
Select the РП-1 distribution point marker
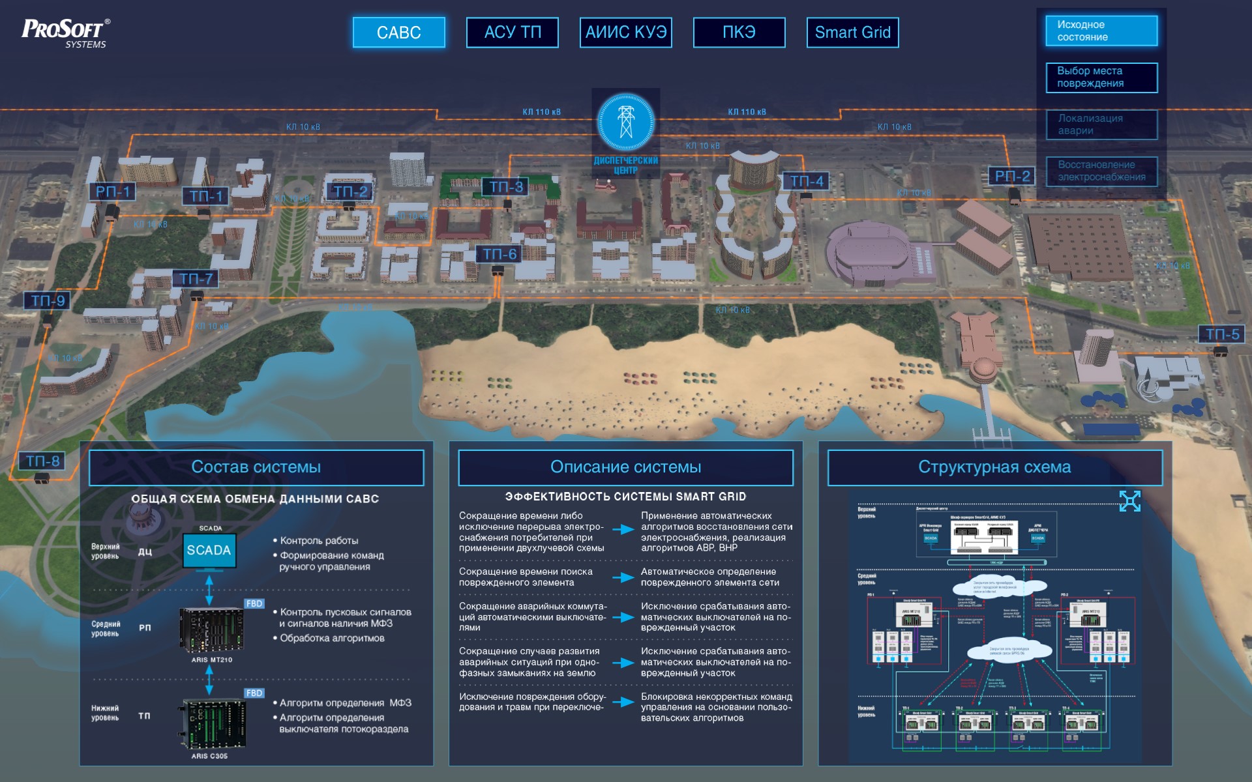113,192
